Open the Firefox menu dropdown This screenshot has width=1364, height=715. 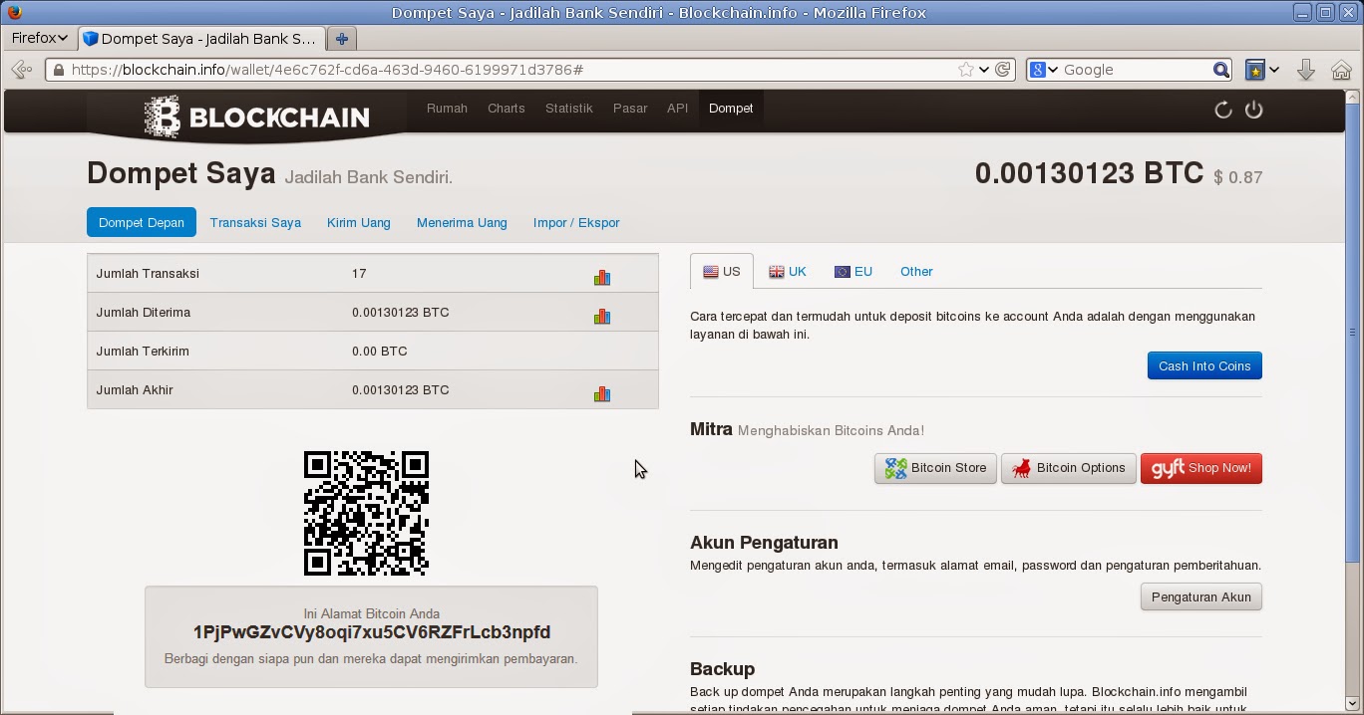pyautogui.click(x=39, y=38)
